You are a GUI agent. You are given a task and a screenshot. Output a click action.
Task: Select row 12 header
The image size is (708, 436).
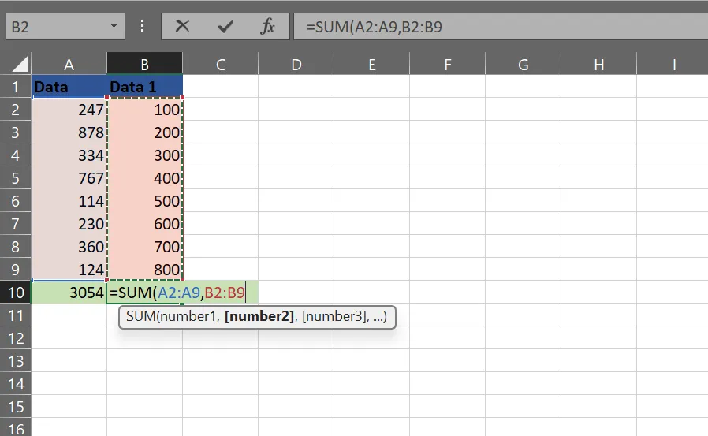15,338
